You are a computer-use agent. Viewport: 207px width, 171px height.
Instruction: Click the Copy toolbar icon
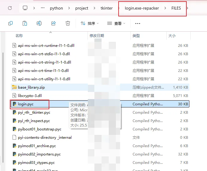[10, 23]
